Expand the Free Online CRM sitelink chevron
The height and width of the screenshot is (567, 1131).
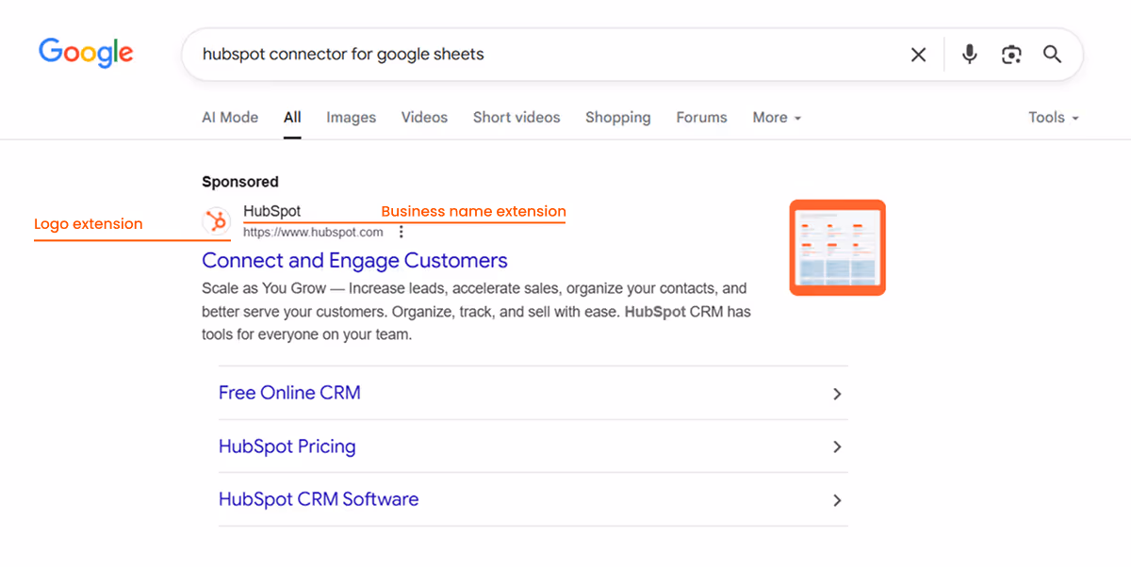tap(837, 394)
